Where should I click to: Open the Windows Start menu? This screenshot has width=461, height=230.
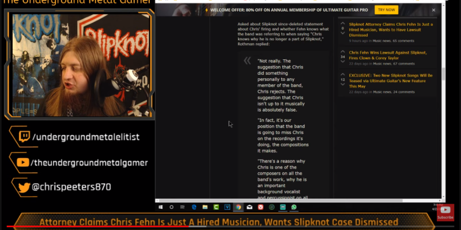(x=161, y=207)
